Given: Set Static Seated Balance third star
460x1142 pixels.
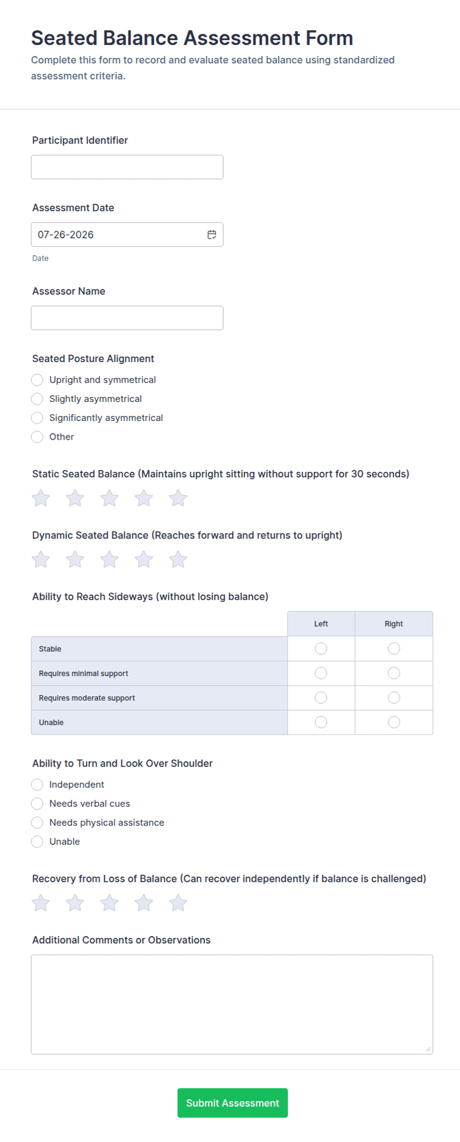Looking at the screenshot, I should [109, 498].
